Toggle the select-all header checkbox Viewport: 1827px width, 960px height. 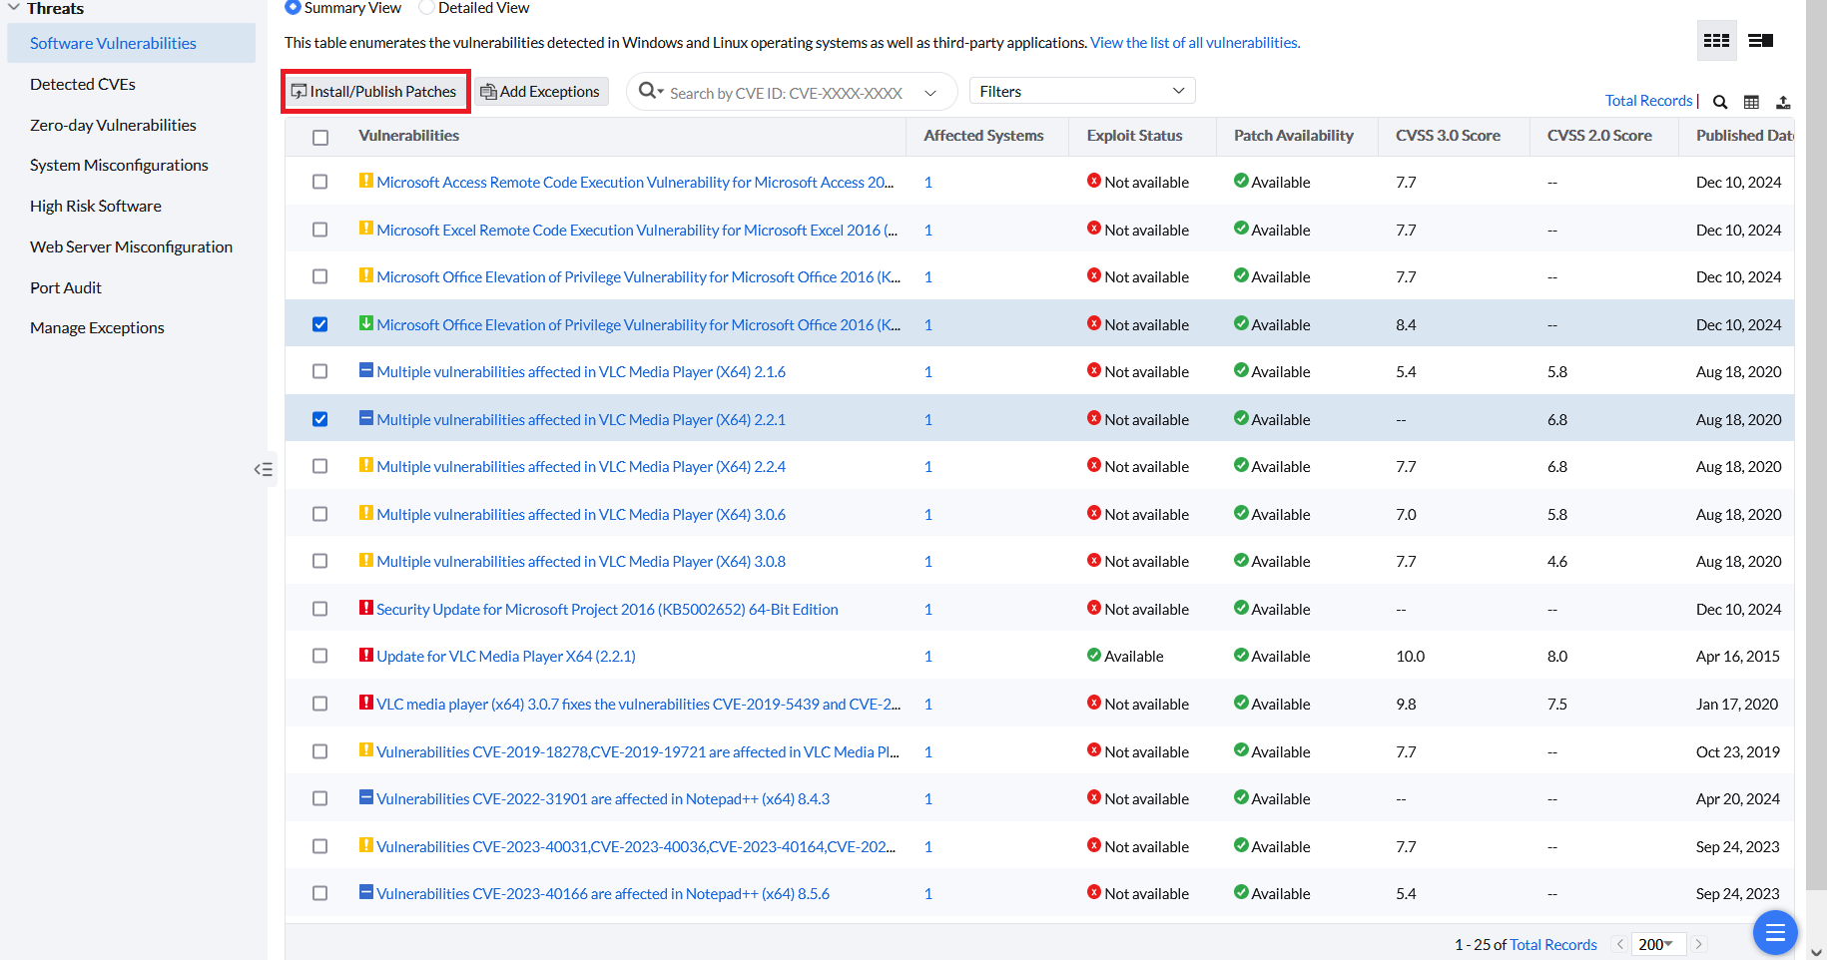[x=320, y=138]
